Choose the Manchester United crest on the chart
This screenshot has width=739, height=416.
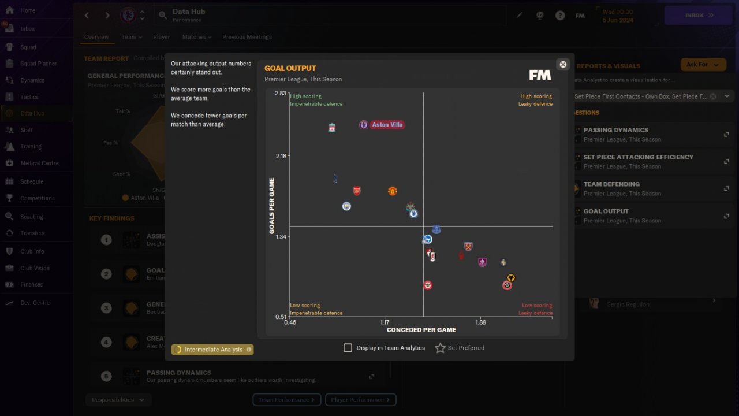click(x=393, y=191)
